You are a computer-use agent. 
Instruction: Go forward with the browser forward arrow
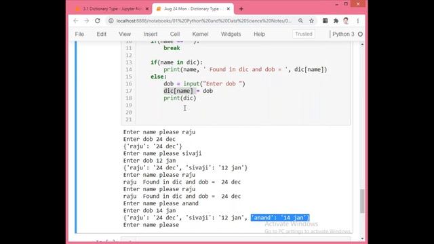point(86,21)
